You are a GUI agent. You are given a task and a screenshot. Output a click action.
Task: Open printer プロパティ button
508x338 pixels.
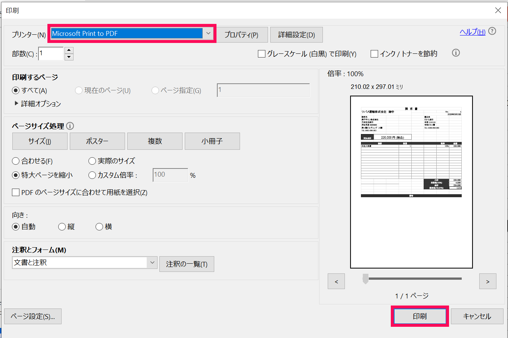pyautogui.click(x=242, y=35)
